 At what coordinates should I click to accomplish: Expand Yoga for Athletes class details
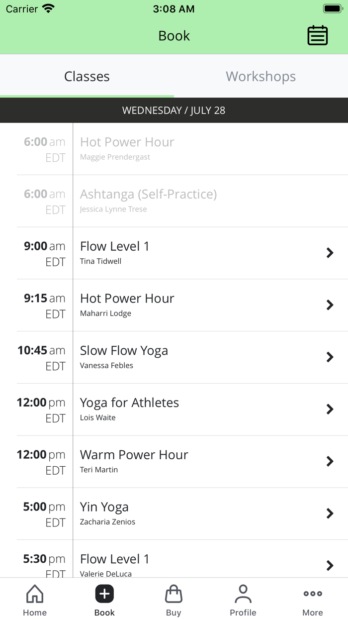330,409
